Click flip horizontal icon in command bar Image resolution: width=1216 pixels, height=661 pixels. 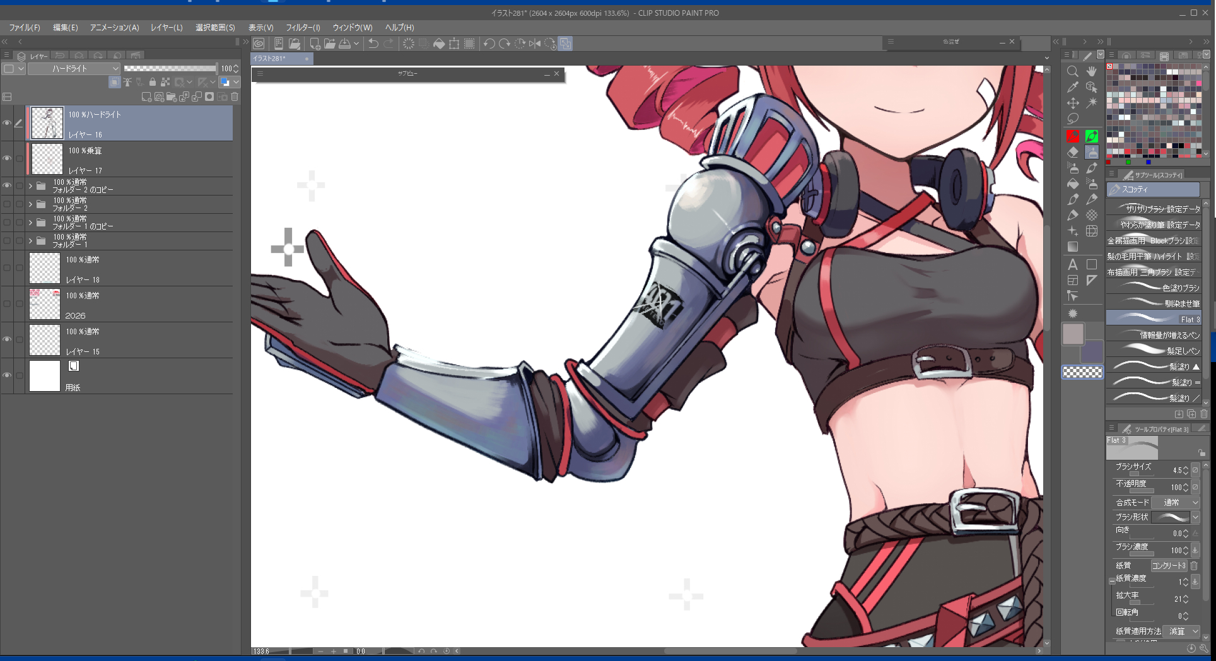[535, 44]
